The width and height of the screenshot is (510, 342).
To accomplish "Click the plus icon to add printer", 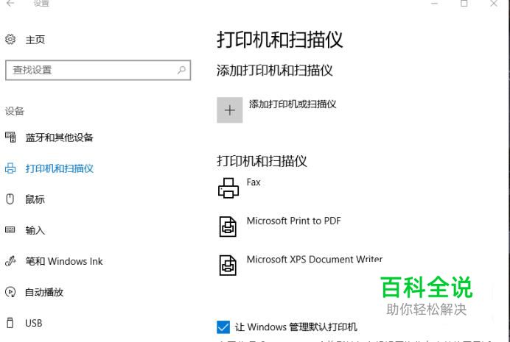I will click(x=230, y=110).
